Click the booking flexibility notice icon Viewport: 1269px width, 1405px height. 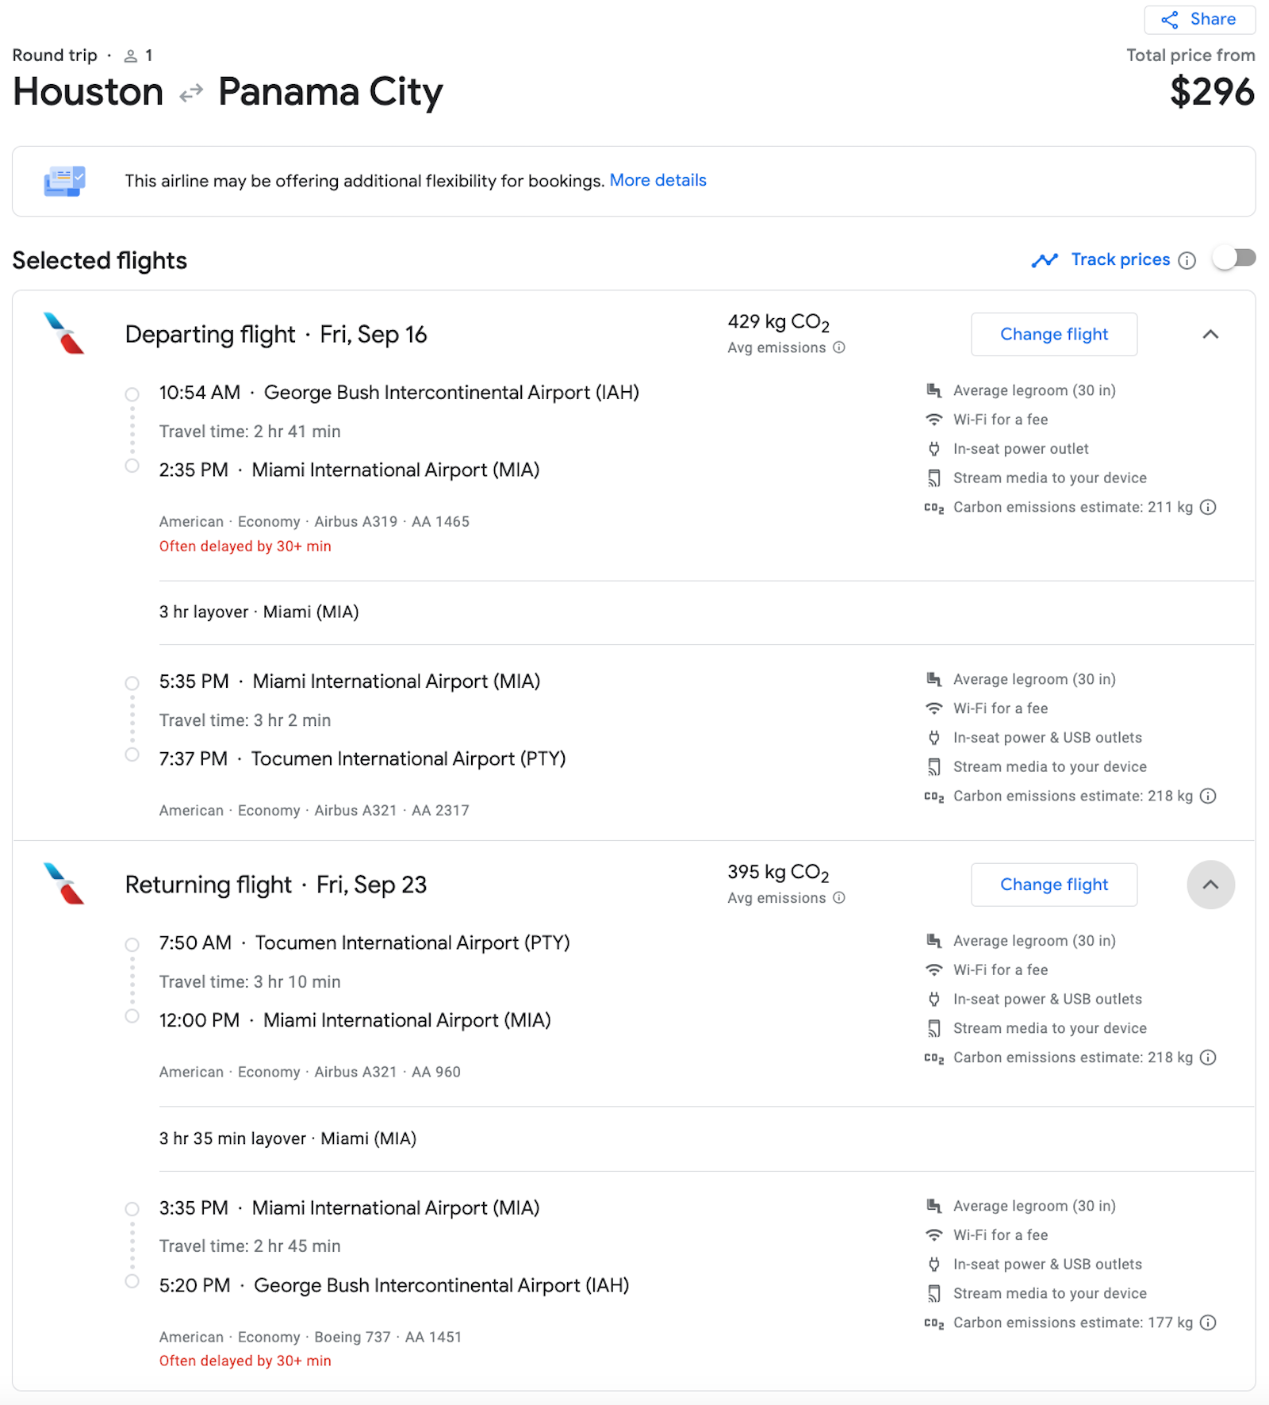[64, 181]
